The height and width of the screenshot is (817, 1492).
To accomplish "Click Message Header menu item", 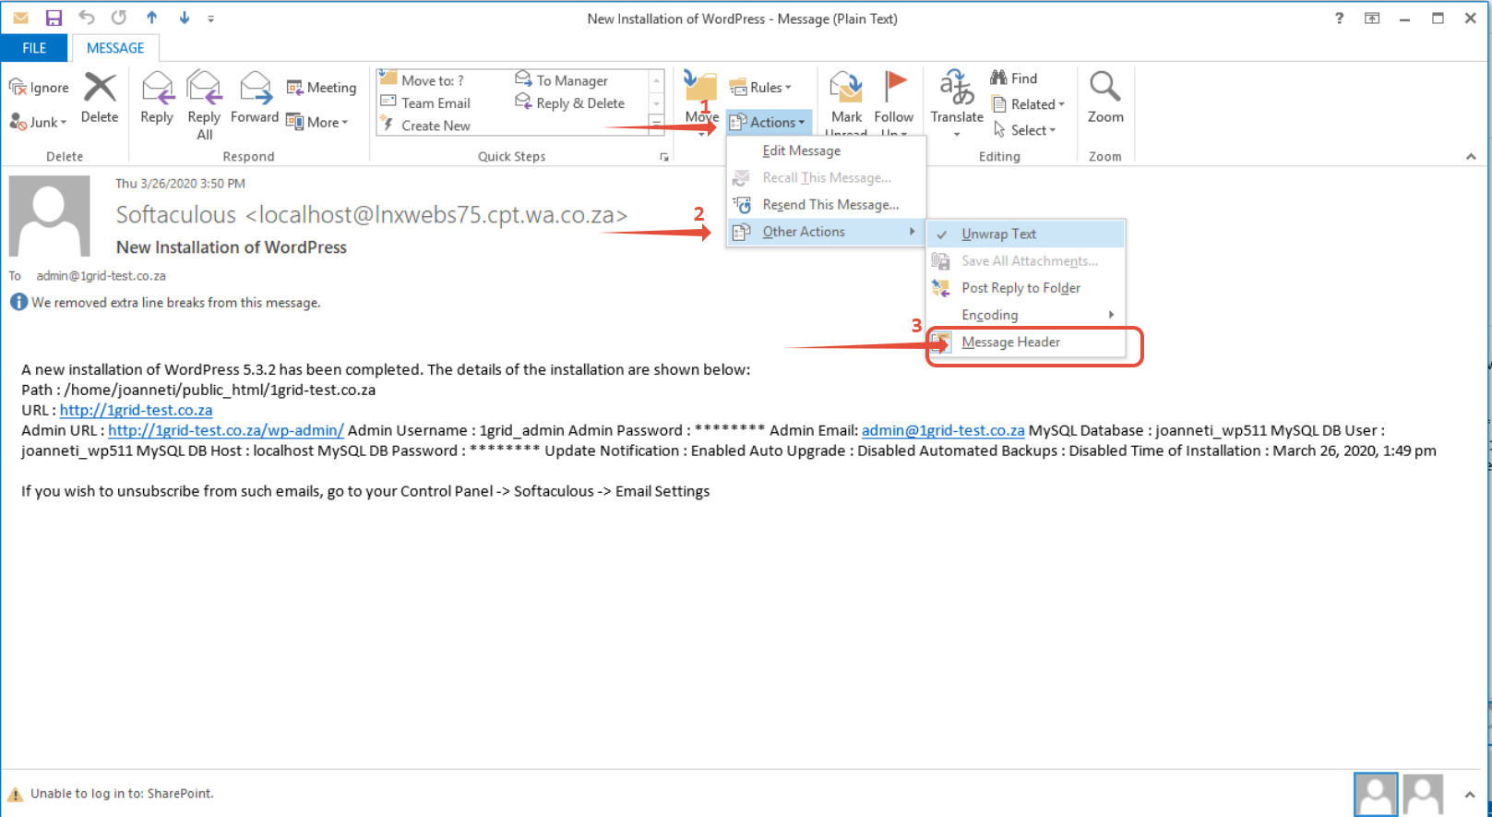I will click(x=1026, y=342).
